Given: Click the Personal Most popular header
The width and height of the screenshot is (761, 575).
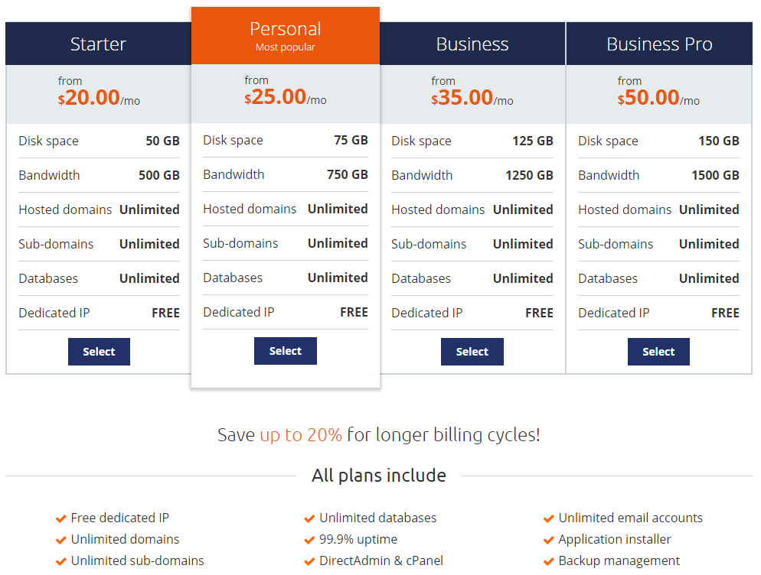Looking at the screenshot, I should [286, 34].
